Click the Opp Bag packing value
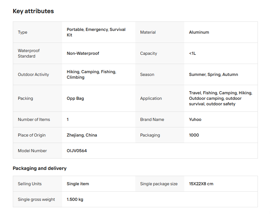 pyautogui.click(x=75, y=99)
